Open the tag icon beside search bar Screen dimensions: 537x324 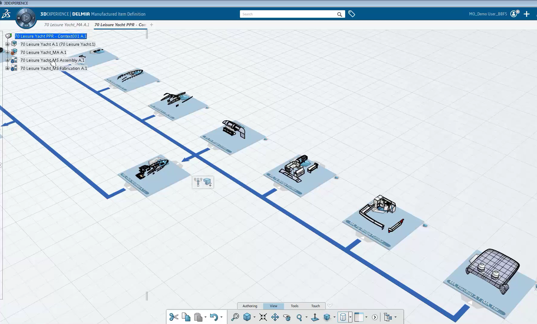click(x=351, y=14)
